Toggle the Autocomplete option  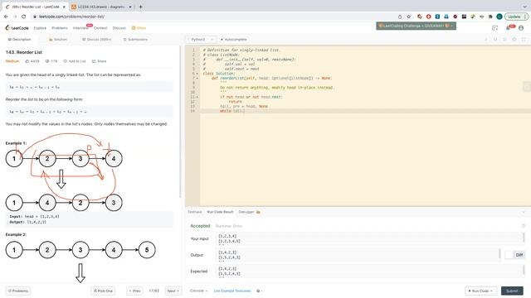coord(233,40)
